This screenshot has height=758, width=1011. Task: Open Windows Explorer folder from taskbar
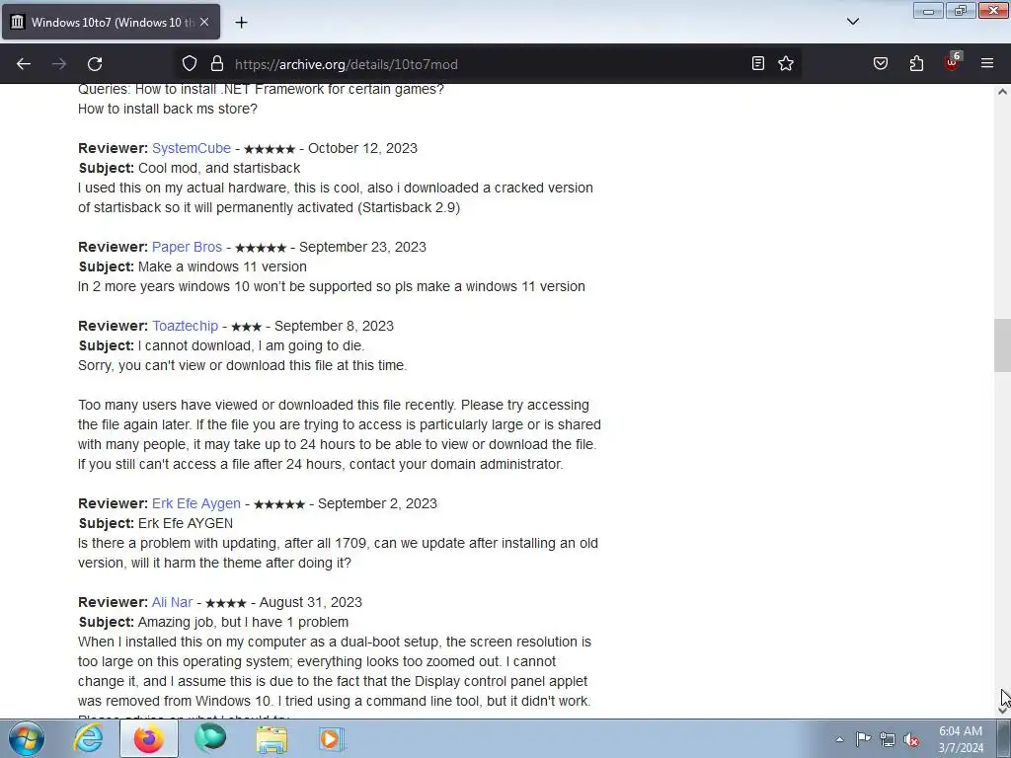tap(272, 738)
